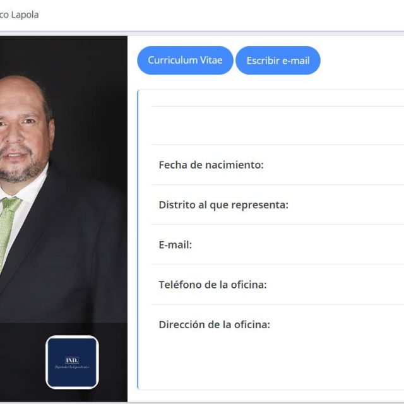
Task: Click the E-mail field label
Action: (x=175, y=245)
